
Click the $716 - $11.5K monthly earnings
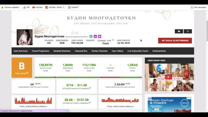pos(77,85)
